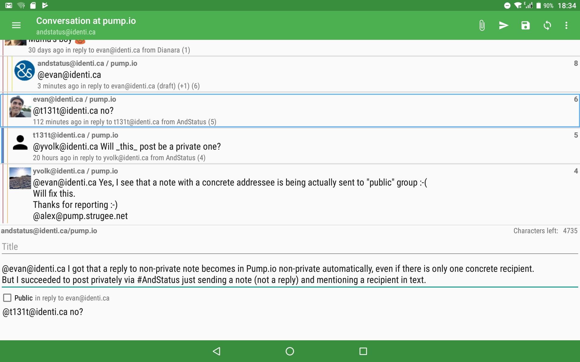Tap the Gmail notification icon
The width and height of the screenshot is (580, 362).
(x=9, y=5)
